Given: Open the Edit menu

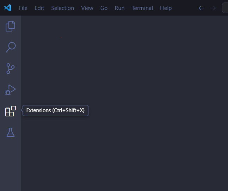Looking at the screenshot, I should (39, 8).
